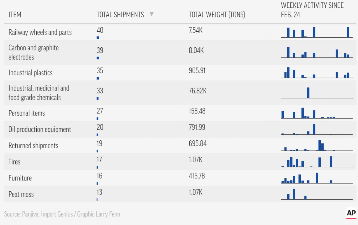Click the Returned shipments sparkline
This screenshot has width=358, height=225.
pyautogui.click(x=317, y=145)
